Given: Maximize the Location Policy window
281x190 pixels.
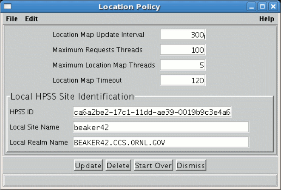Looking at the screenshot, I should [x=262, y=7].
